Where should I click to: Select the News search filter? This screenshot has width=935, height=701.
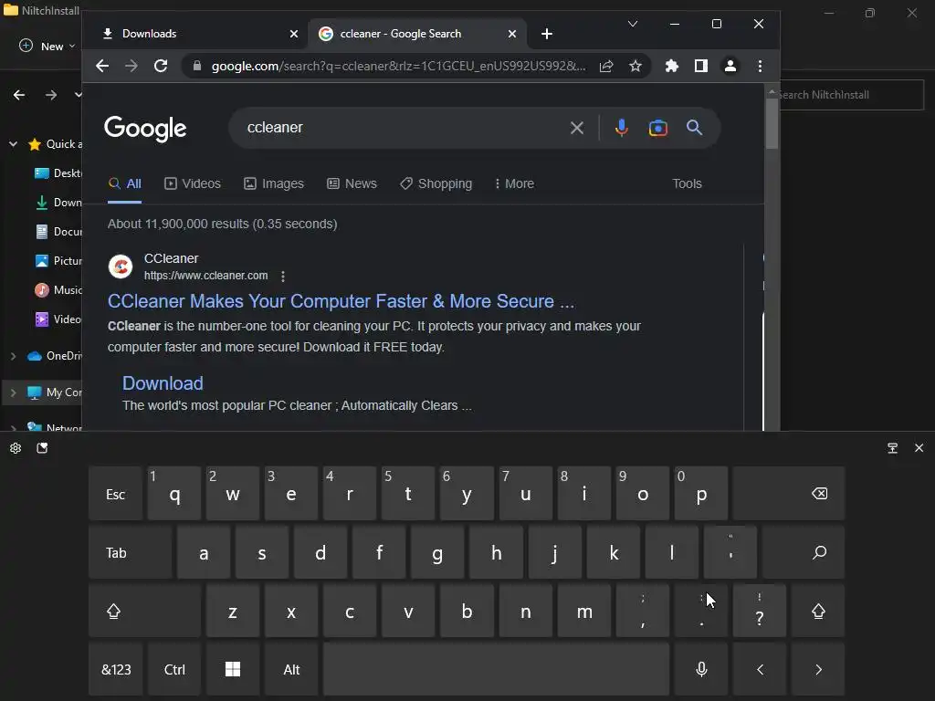click(x=352, y=183)
